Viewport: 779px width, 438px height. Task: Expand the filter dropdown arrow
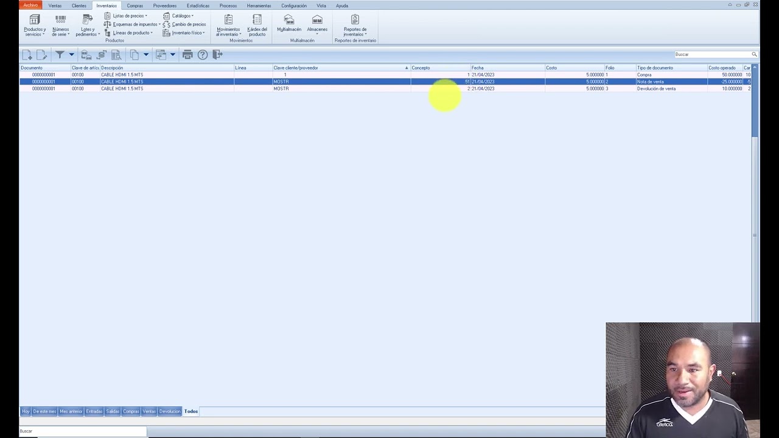pyautogui.click(x=71, y=55)
